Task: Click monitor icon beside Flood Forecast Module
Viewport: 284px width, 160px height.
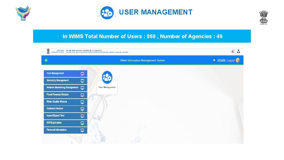Action: pyautogui.click(x=82, y=95)
